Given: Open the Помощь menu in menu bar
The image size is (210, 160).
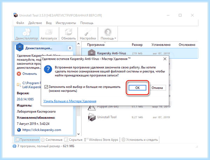Looking at the screenshot, I should tap(87, 23).
